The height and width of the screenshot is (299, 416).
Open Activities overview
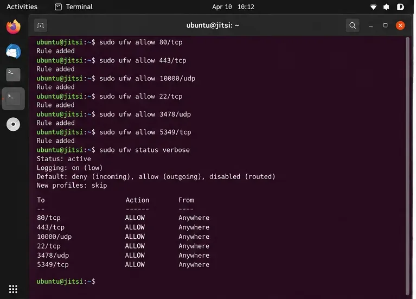[22, 7]
